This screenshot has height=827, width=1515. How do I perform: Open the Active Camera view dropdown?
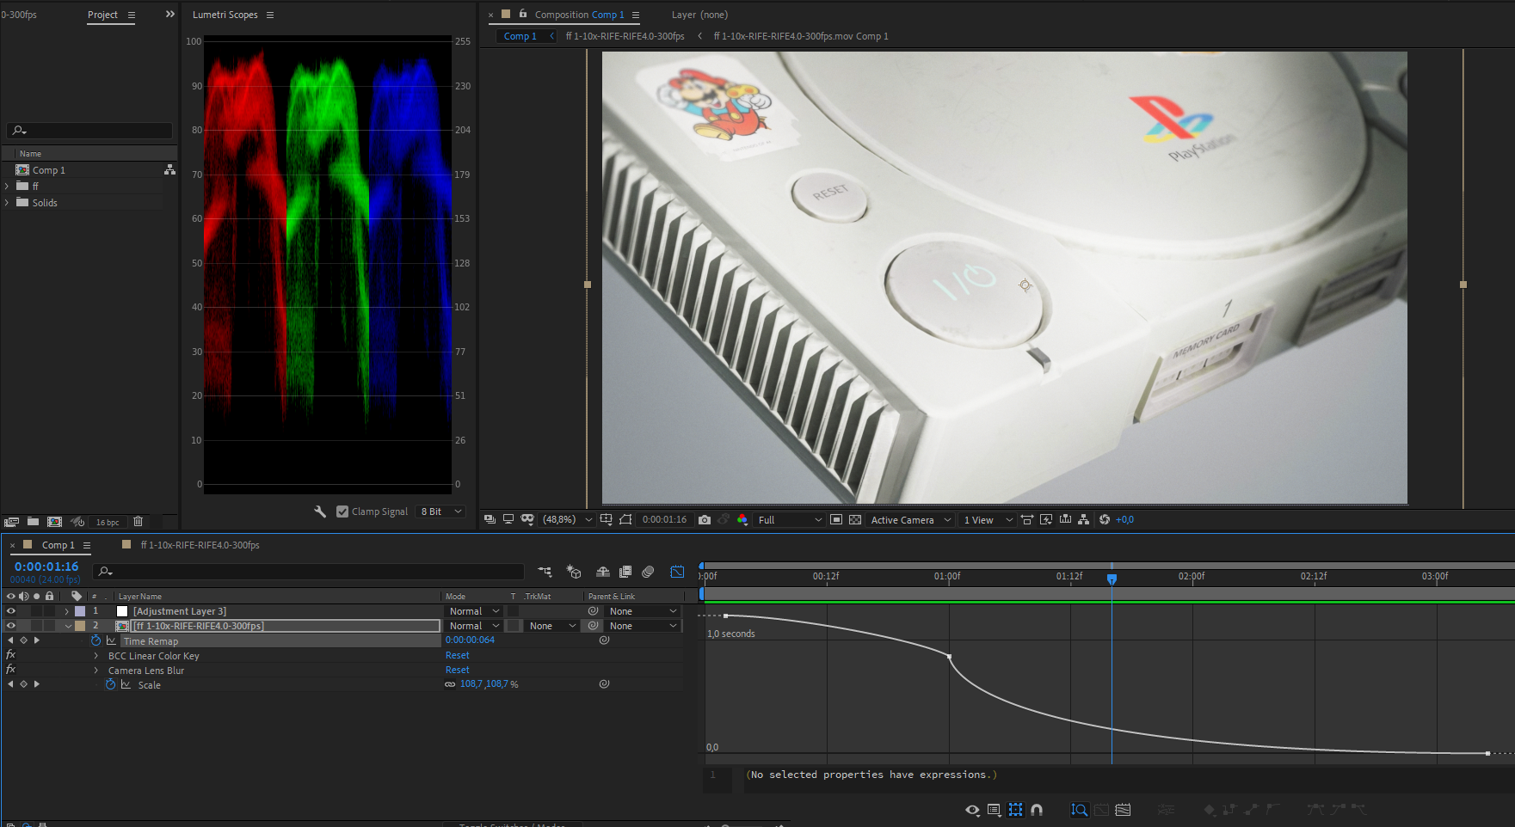[x=910, y=519]
